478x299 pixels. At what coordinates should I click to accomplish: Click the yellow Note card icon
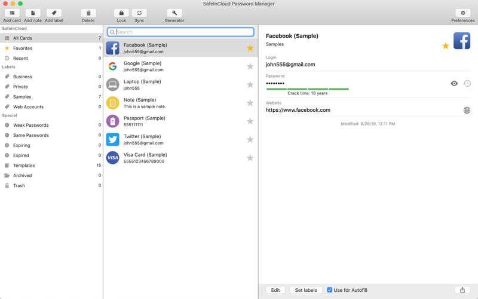pyautogui.click(x=113, y=103)
